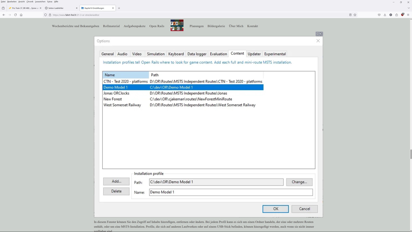Viewport: 412px width, 232px height.
Task: Click the round dark account icon
Action: pos(391,15)
